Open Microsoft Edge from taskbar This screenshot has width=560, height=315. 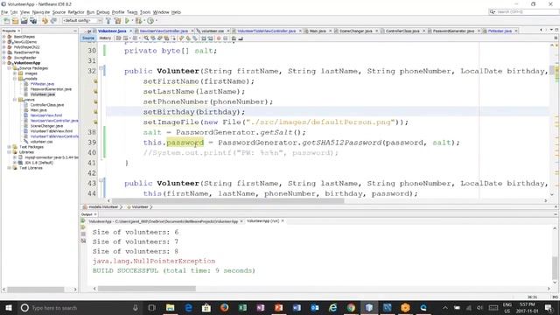click(188, 307)
